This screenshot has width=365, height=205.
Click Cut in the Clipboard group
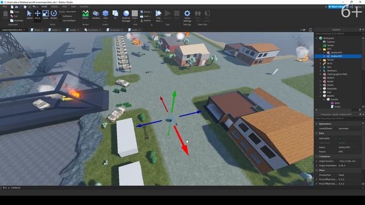pos(14,16)
